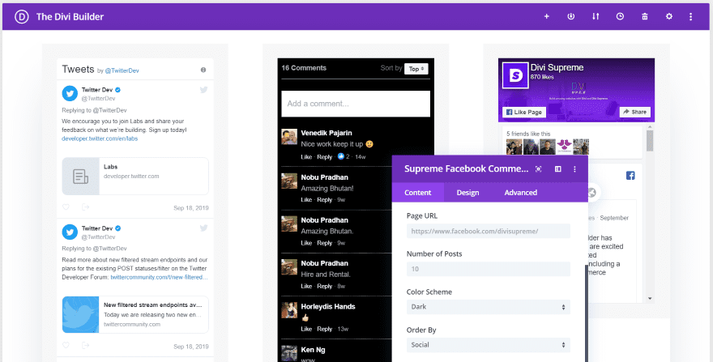
Task: Click @TwitterDev link in Tweets header
Action: 122,70
